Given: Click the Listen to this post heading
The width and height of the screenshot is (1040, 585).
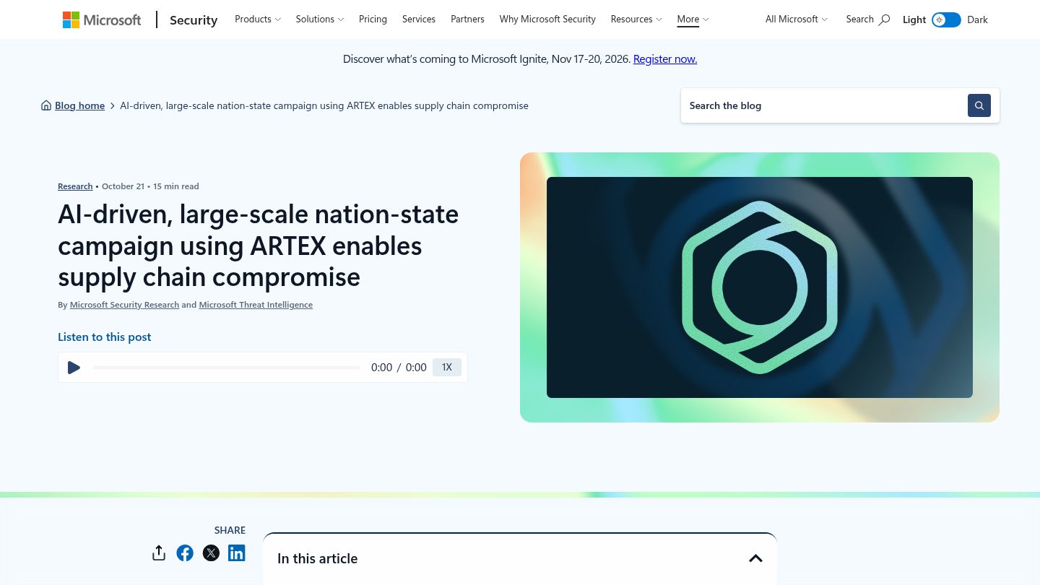Looking at the screenshot, I should pyautogui.click(x=105, y=337).
